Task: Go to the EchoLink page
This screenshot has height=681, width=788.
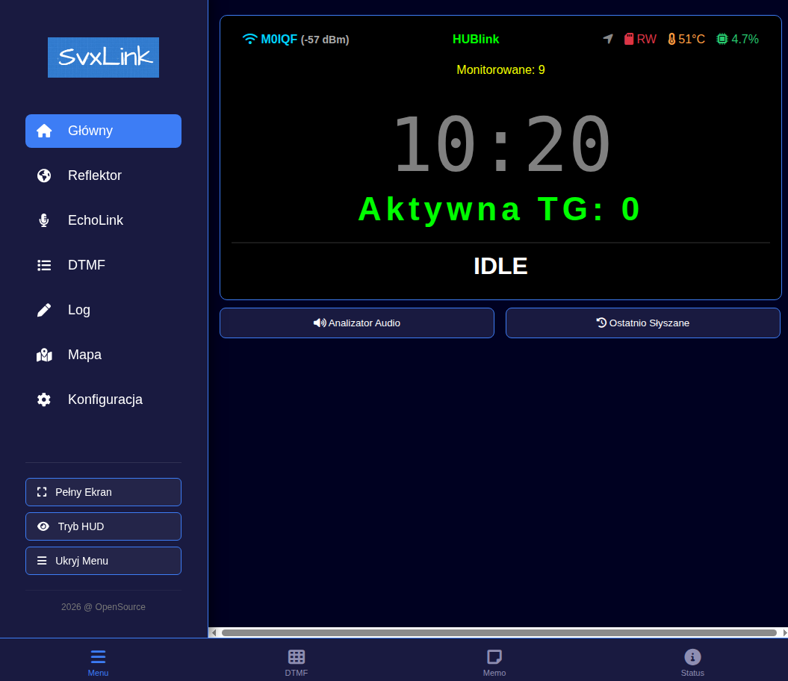Action: (103, 220)
